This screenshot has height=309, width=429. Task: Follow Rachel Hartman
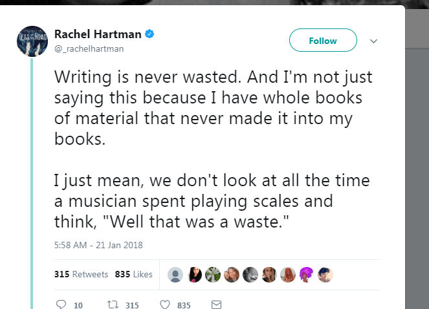[323, 41]
